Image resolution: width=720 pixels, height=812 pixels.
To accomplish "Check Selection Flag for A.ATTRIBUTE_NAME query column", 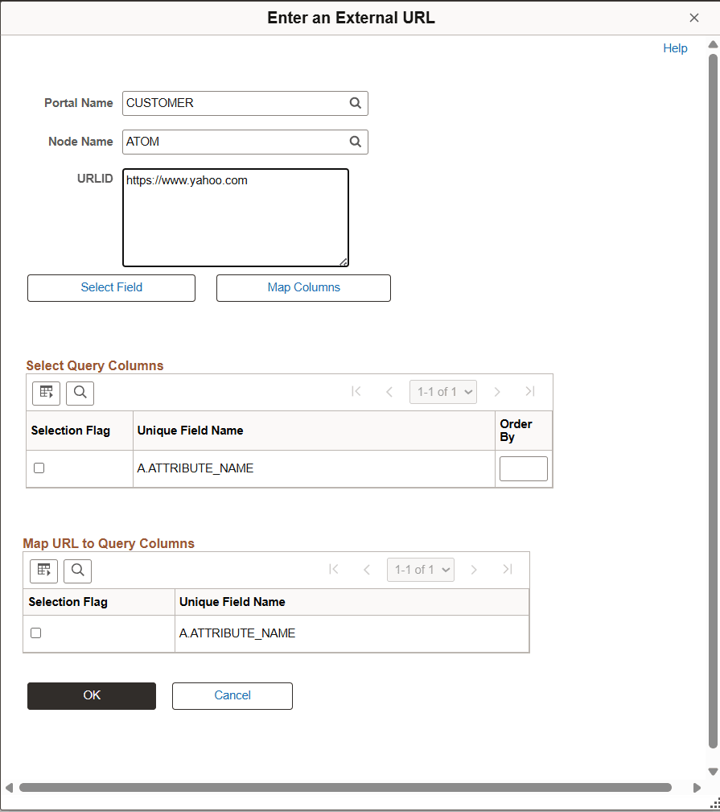I will tap(39, 467).
